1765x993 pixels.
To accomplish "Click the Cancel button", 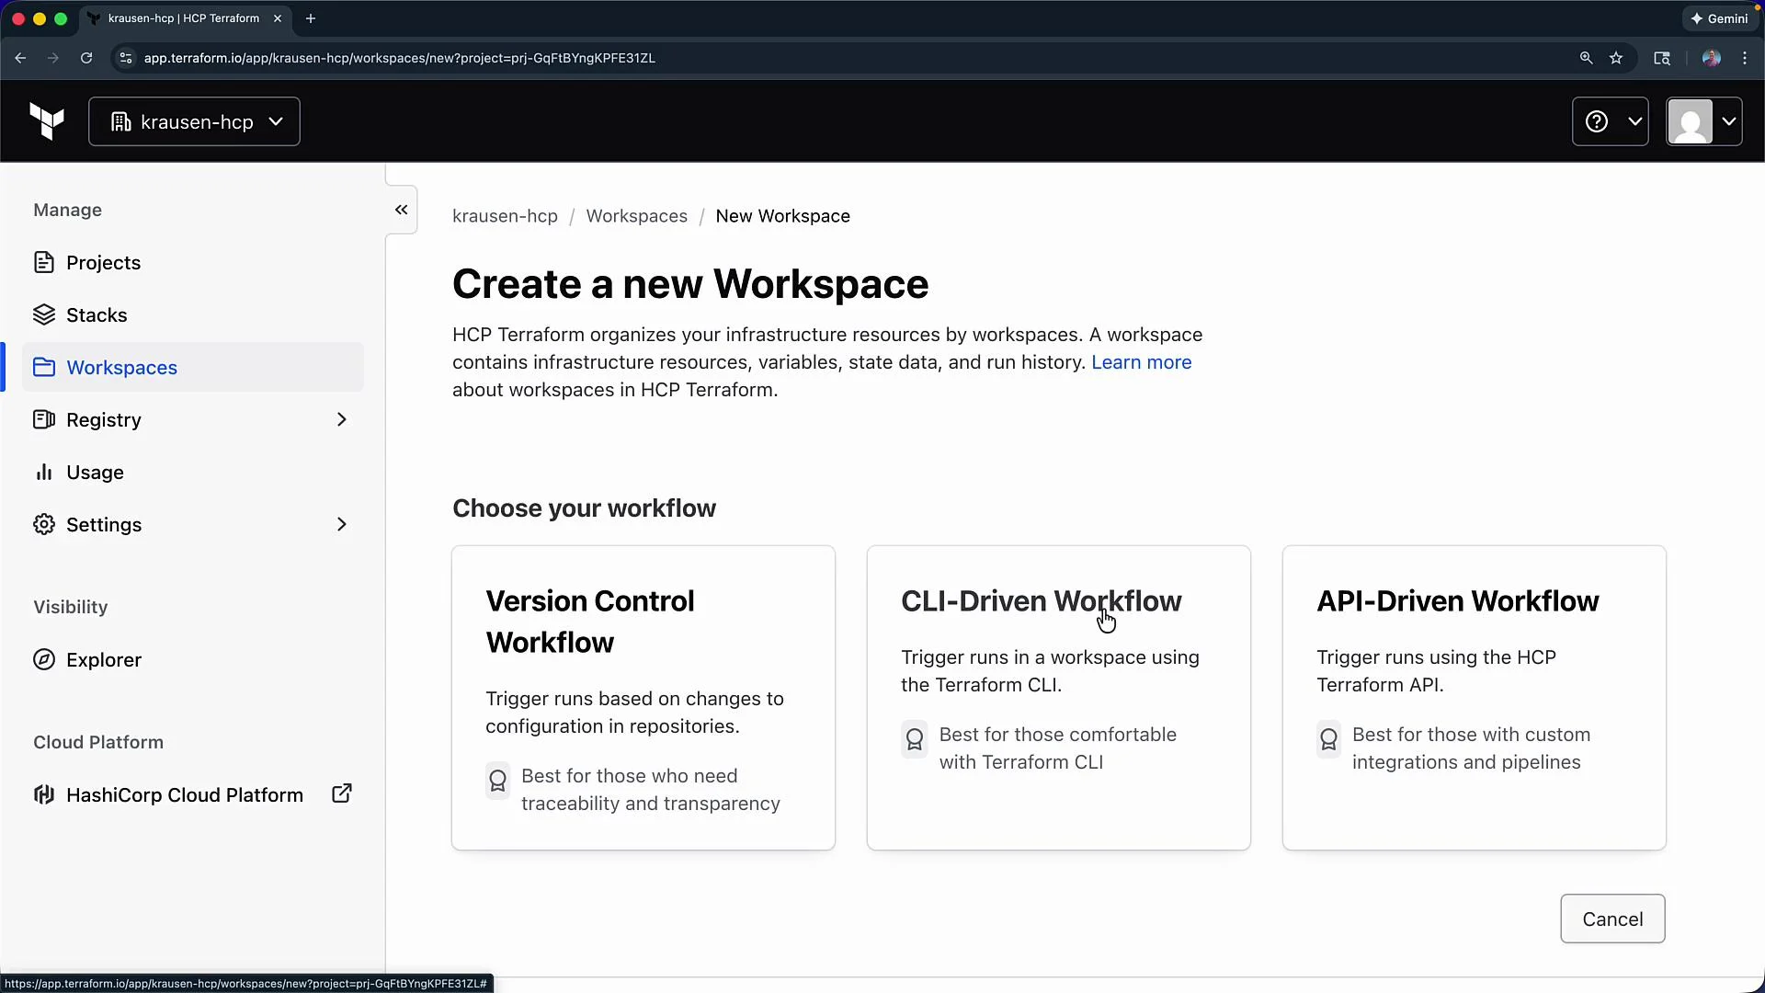I will point(1612,919).
